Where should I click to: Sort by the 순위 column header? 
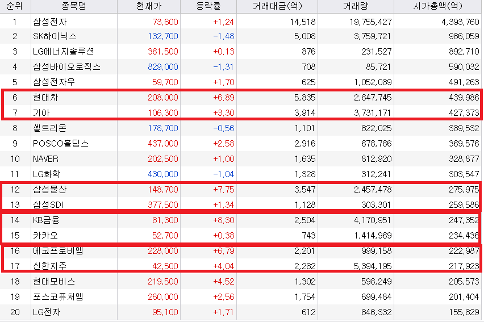pos(15,6)
